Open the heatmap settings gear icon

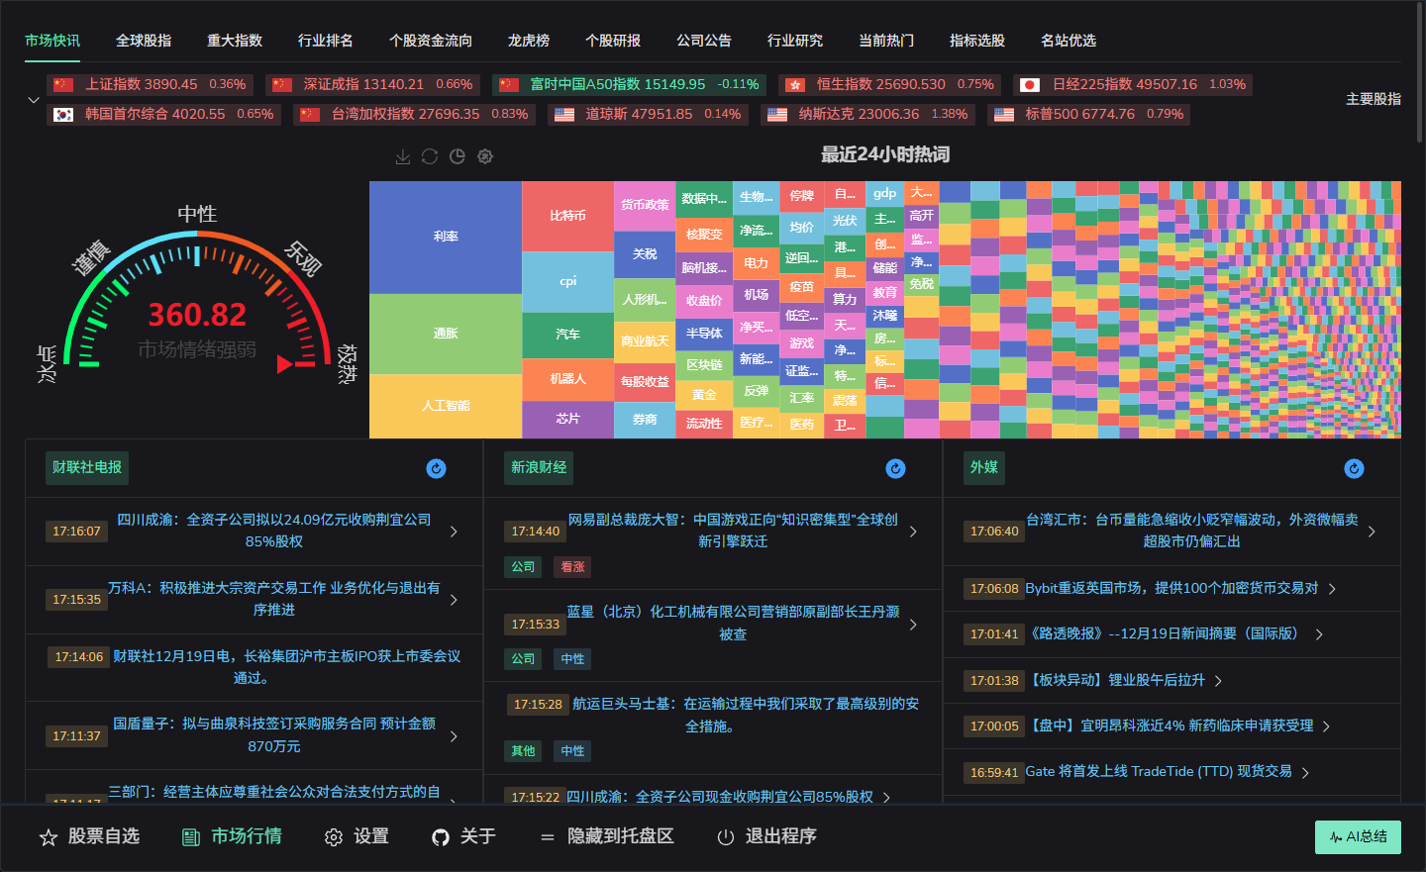484,156
